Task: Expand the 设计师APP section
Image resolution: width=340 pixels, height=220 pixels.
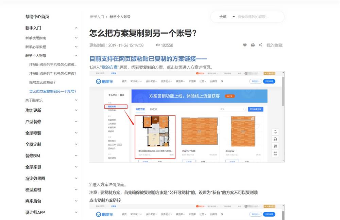Action: coord(76,213)
